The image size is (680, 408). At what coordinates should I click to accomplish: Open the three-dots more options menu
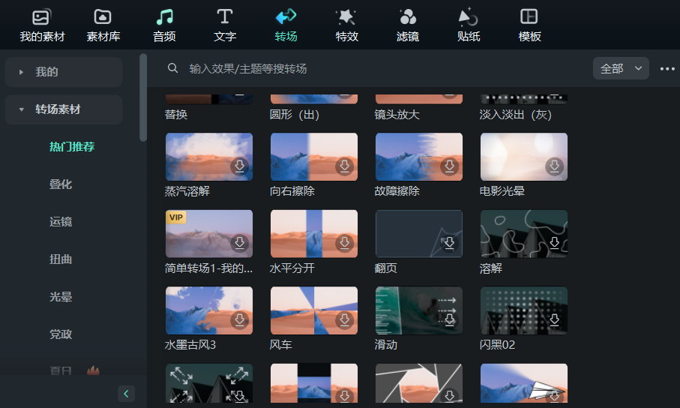pyautogui.click(x=667, y=68)
